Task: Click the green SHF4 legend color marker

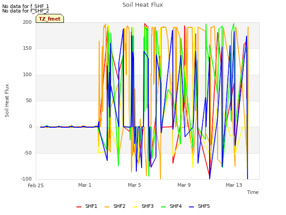Action: (x=163, y=207)
